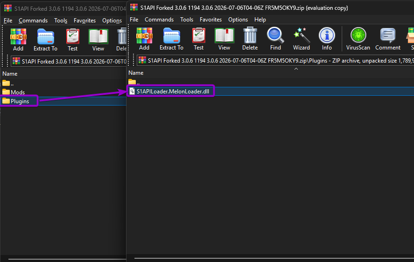Select parent folder '..' in left window
Image resolution: width=414 pixels, height=262 pixels.
coord(8,84)
